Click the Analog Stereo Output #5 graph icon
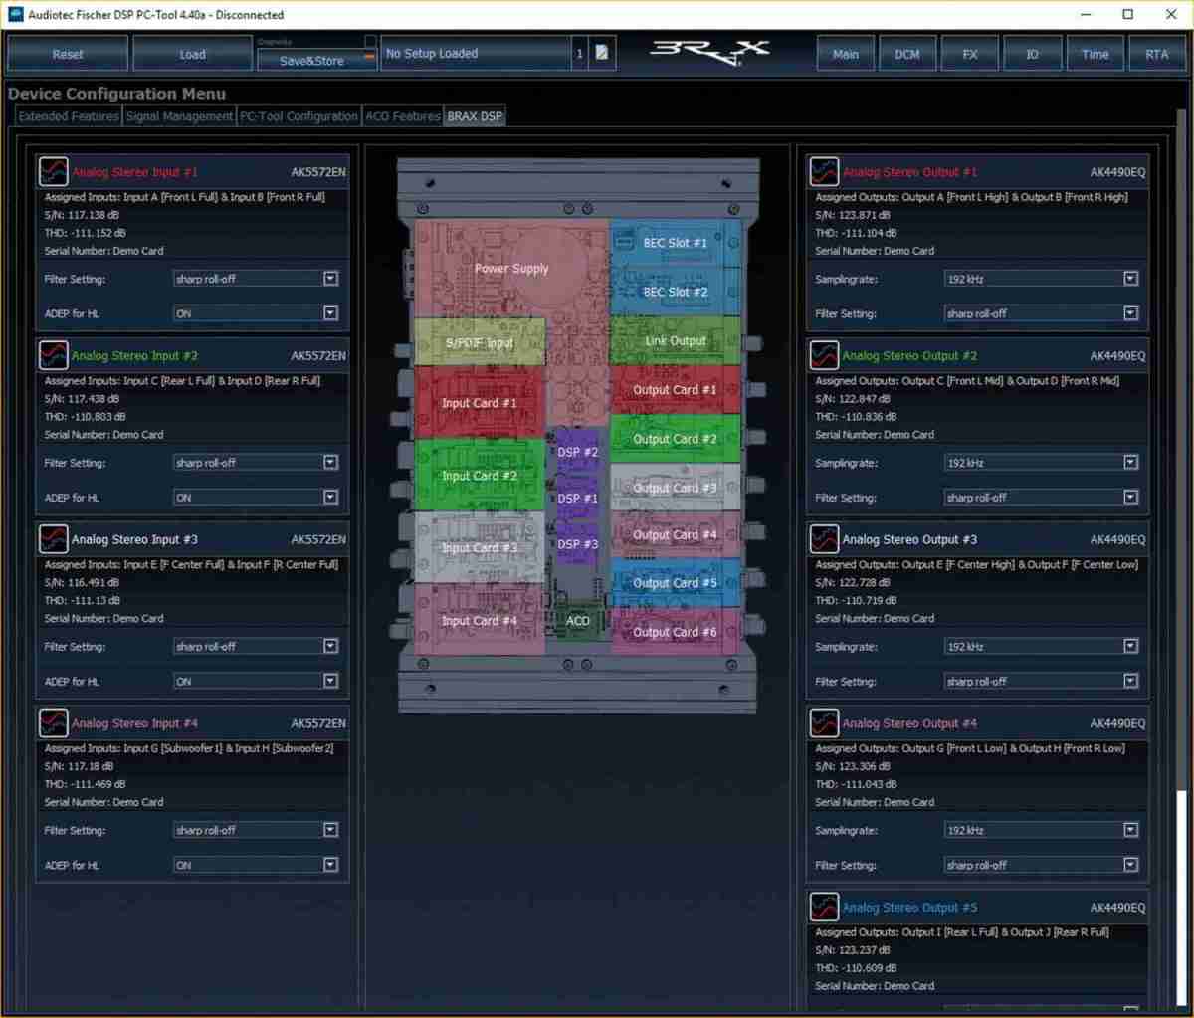Viewport: 1194px width, 1018px height. coord(824,908)
